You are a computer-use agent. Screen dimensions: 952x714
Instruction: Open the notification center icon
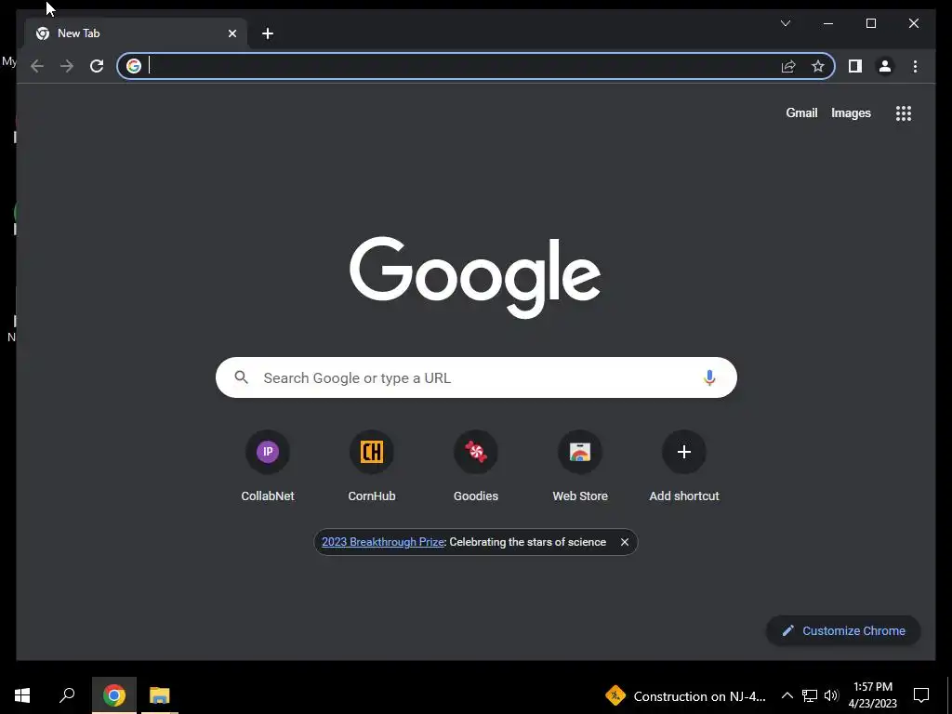coord(921,695)
